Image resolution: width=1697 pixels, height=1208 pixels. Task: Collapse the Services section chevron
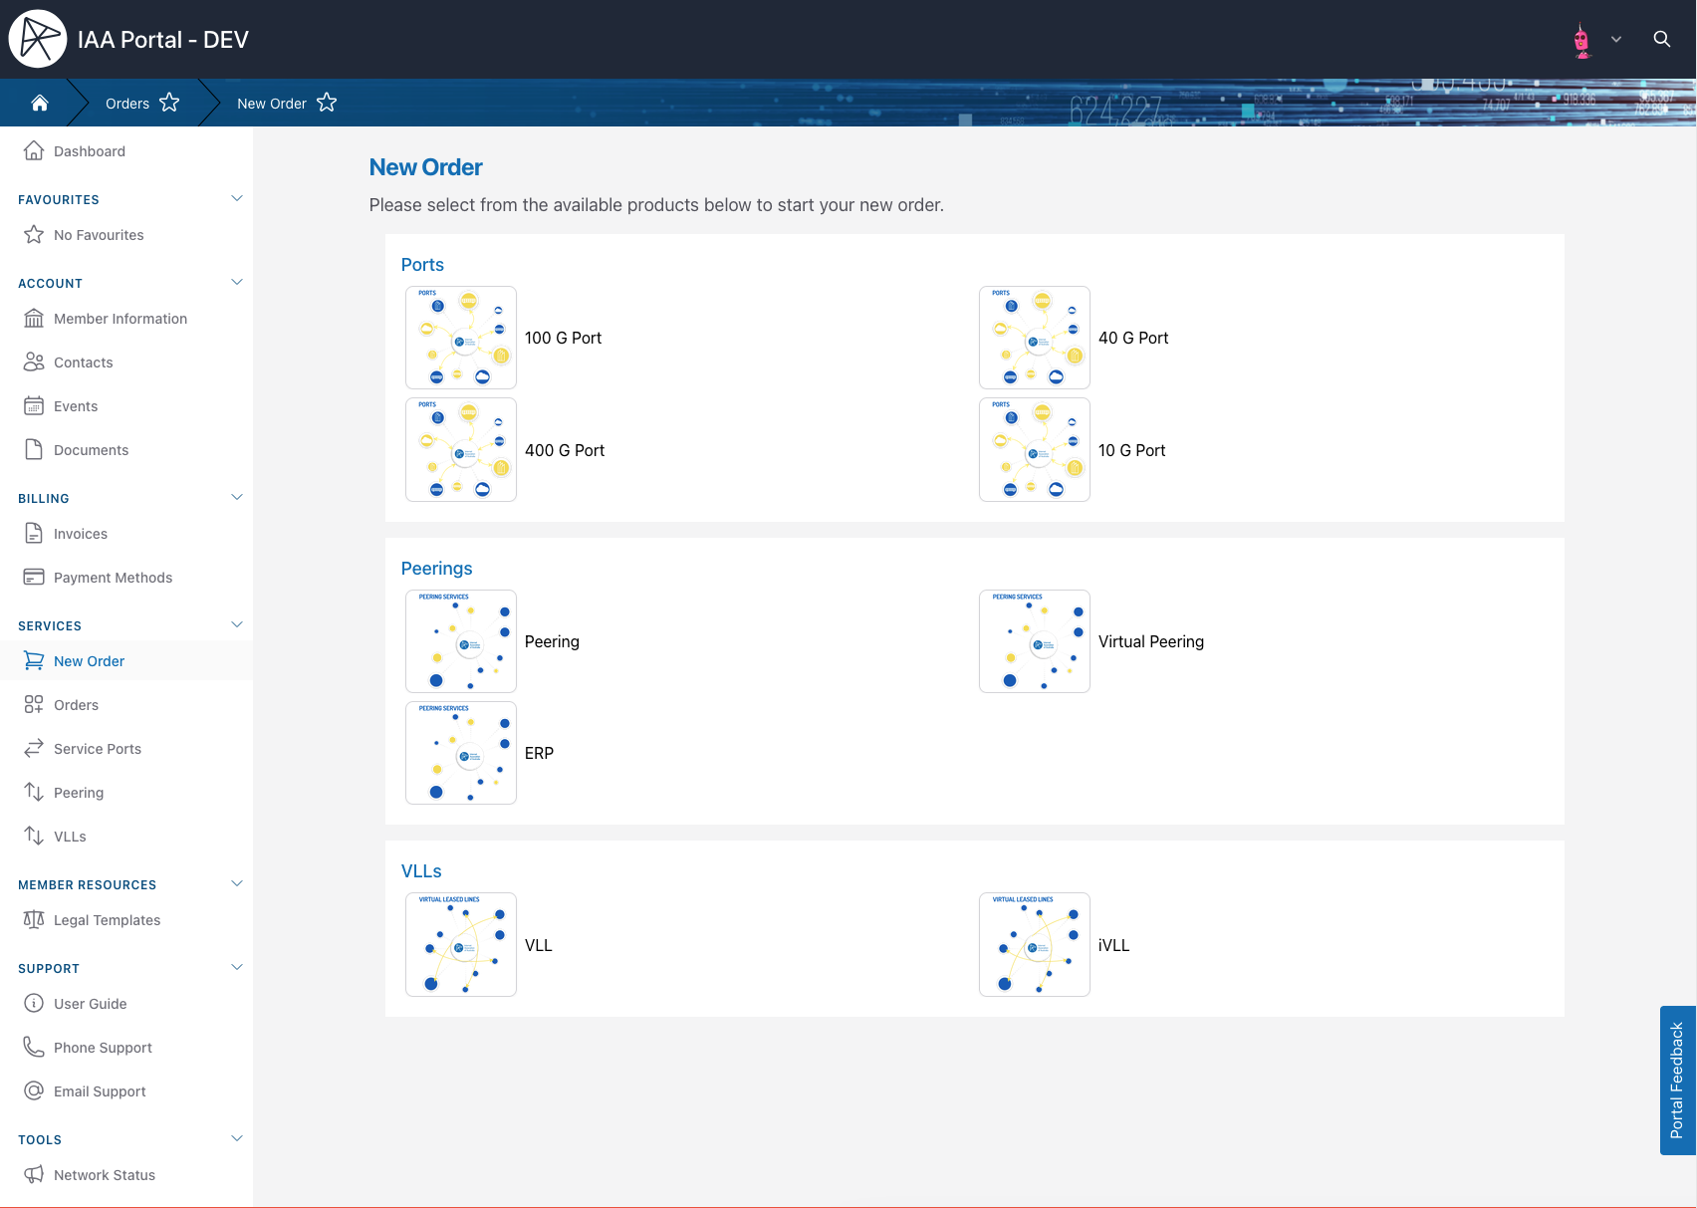coord(237,624)
